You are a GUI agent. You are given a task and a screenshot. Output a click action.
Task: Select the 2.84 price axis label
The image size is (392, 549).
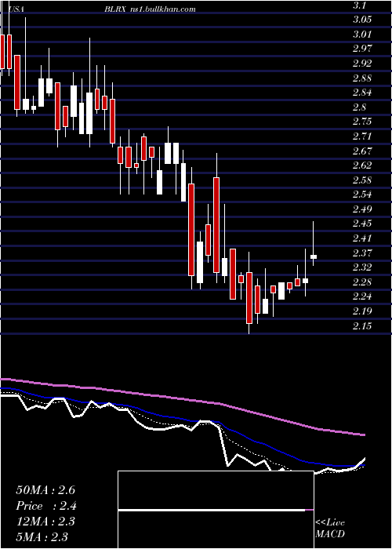pyautogui.click(x=362, y=93)
